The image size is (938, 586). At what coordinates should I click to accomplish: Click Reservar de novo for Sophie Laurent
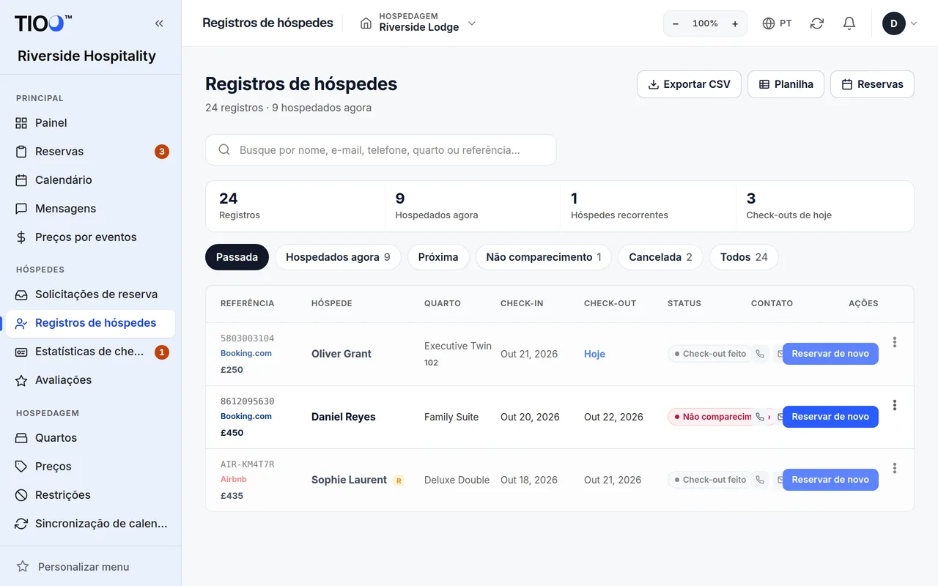[x=830, y=480]
